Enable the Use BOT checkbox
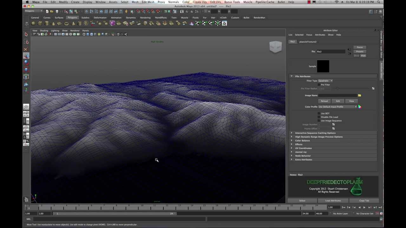This screenshot has width=406, height=228. 319,113
